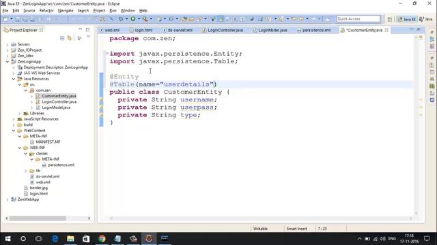Click Collapse All in Project Explorer
This screenshot has width=437, height=245.
62,38
